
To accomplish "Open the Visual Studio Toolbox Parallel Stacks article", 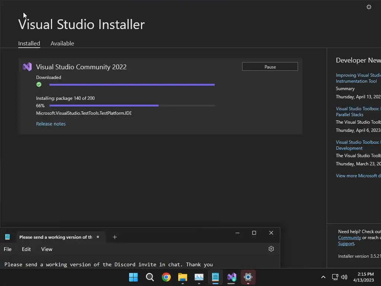I will click(x=358, y=112).
